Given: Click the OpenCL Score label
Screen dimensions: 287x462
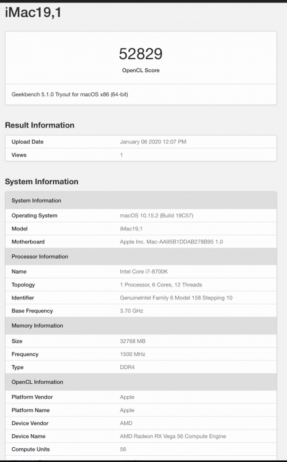Looking at the screenshot, I should click(x=141, y=70).
